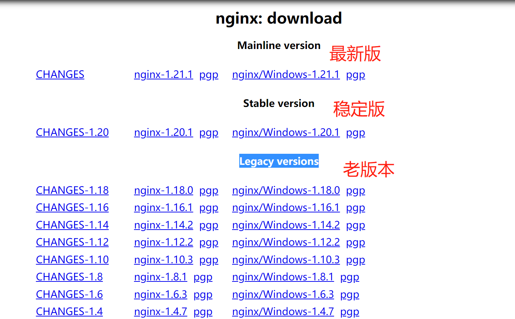515x319 pixels.
Task: Open the CHANGES link for mainline version
Action: coord(60,74)
